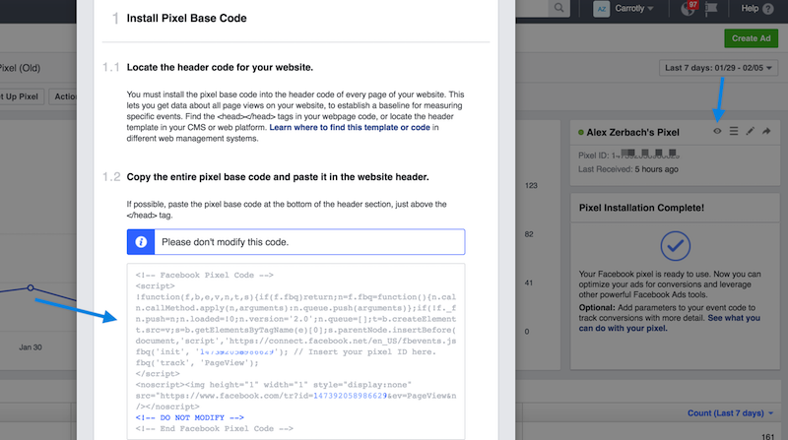Open 'Learn where to find this template or code' link

(350, 128)
